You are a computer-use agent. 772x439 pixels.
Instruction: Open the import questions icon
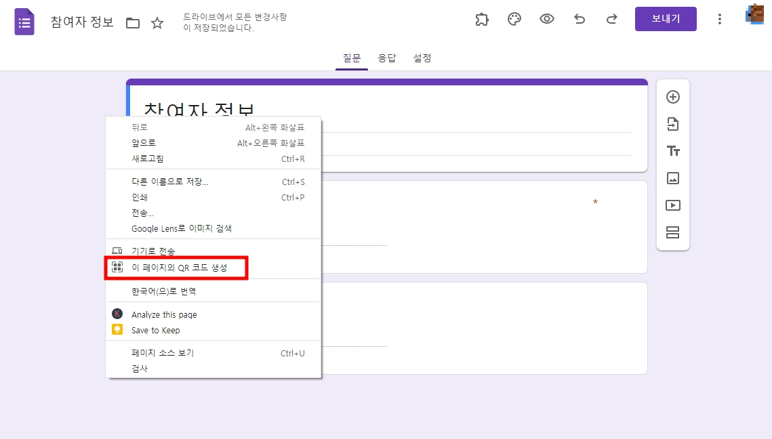(x=672, y=124)
